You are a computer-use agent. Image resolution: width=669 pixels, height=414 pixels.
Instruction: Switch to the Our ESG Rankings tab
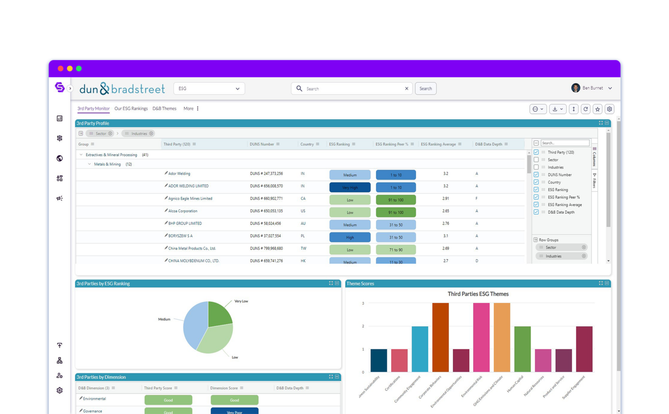131,108
